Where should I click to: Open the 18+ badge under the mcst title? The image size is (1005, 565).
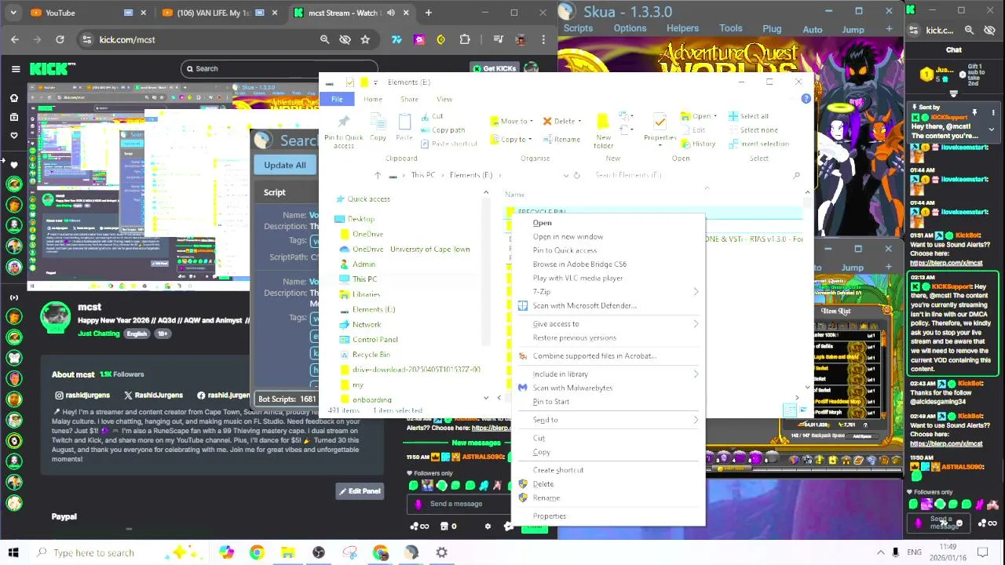(x=163, y=334)
